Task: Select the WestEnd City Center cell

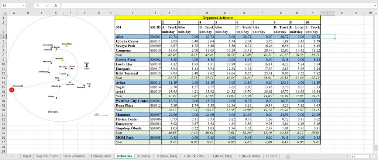Action: (x=132, y=101)
